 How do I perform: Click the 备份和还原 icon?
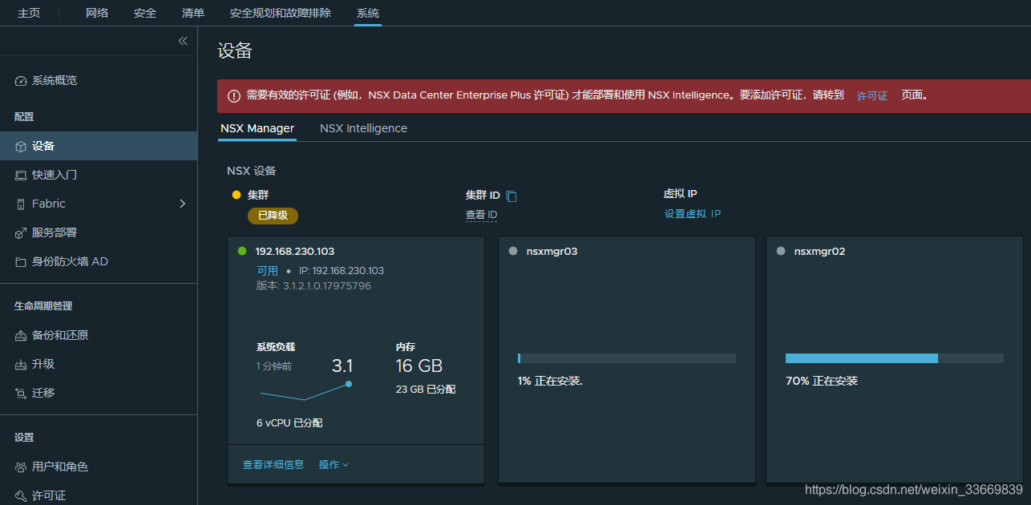pyautogui.click(x=21, y=336)
